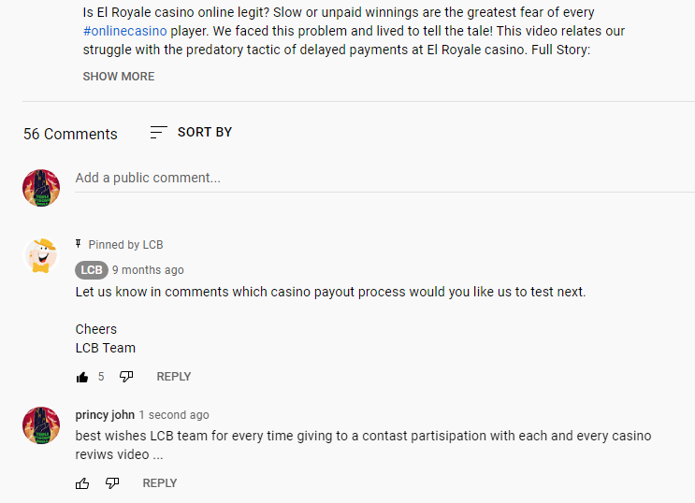Click the 9 months ago timestamp
This screenshot has width=695, height=503.
click(148, 270)
